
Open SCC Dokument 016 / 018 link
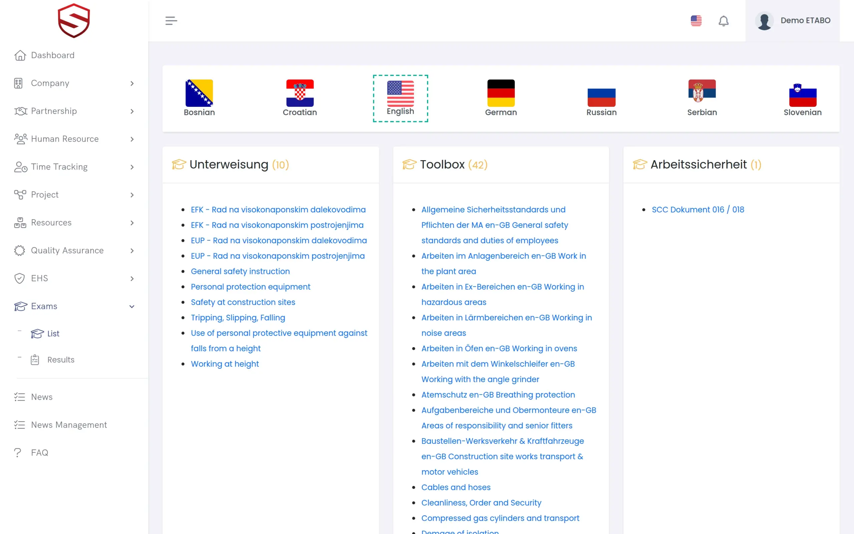coord(698,210)
